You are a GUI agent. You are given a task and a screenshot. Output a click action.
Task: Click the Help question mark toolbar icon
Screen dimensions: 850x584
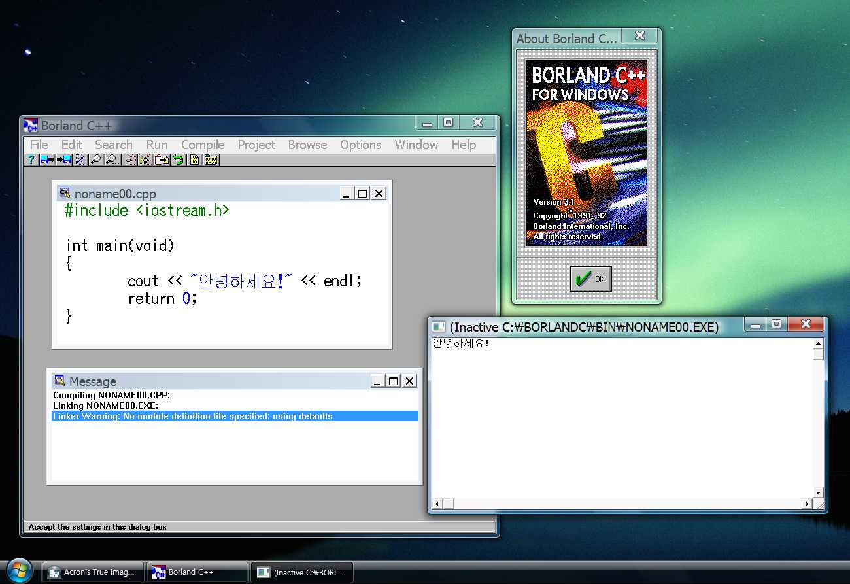coord(31,160)
